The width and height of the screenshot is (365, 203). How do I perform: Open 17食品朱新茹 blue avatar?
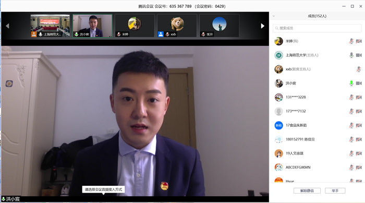278,125
